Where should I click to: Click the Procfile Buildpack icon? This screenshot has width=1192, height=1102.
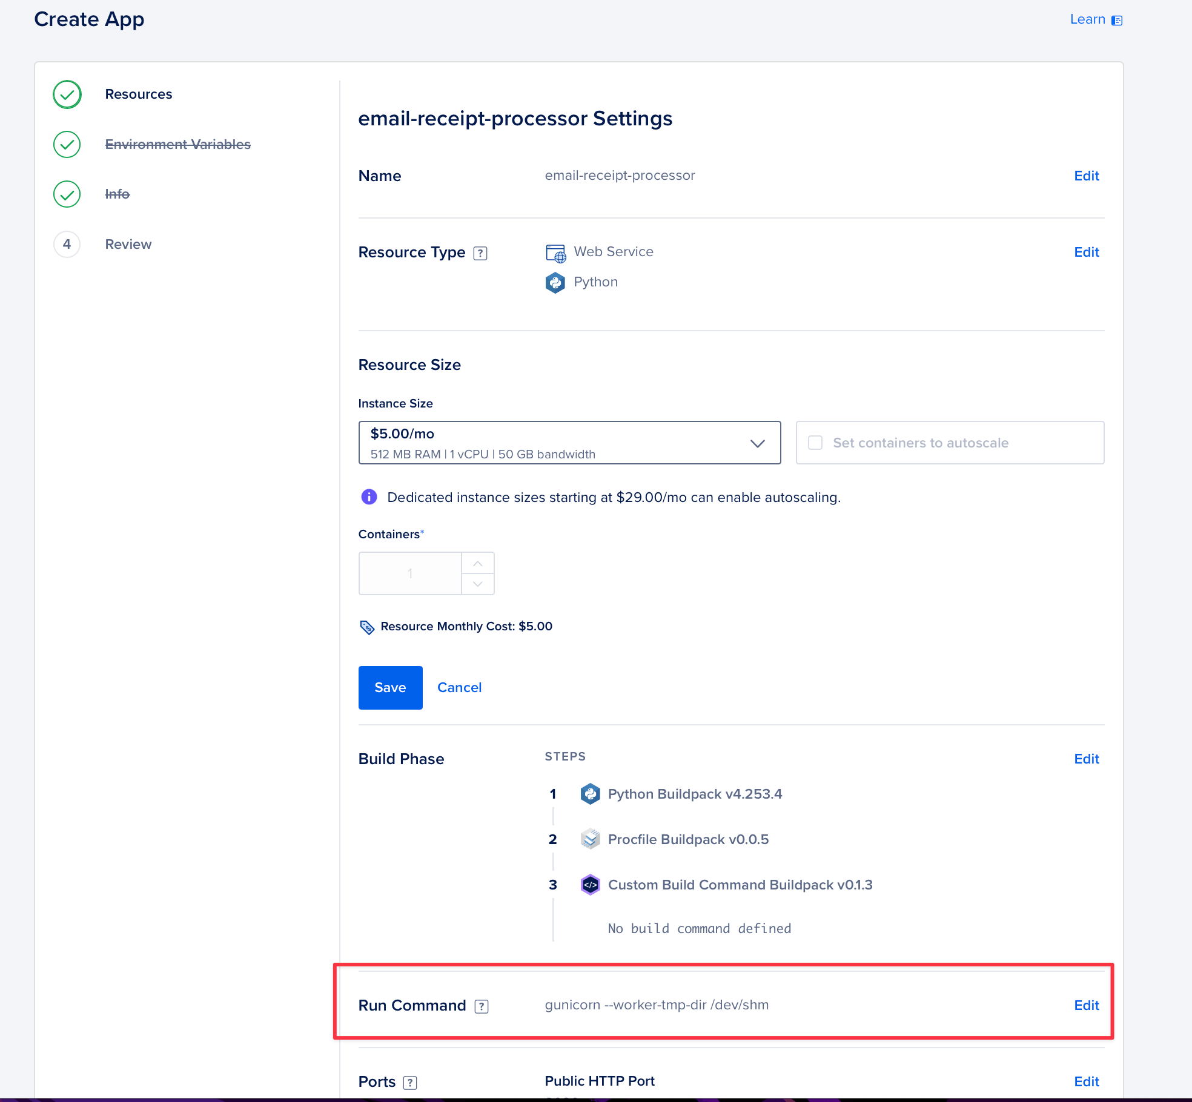590,839
